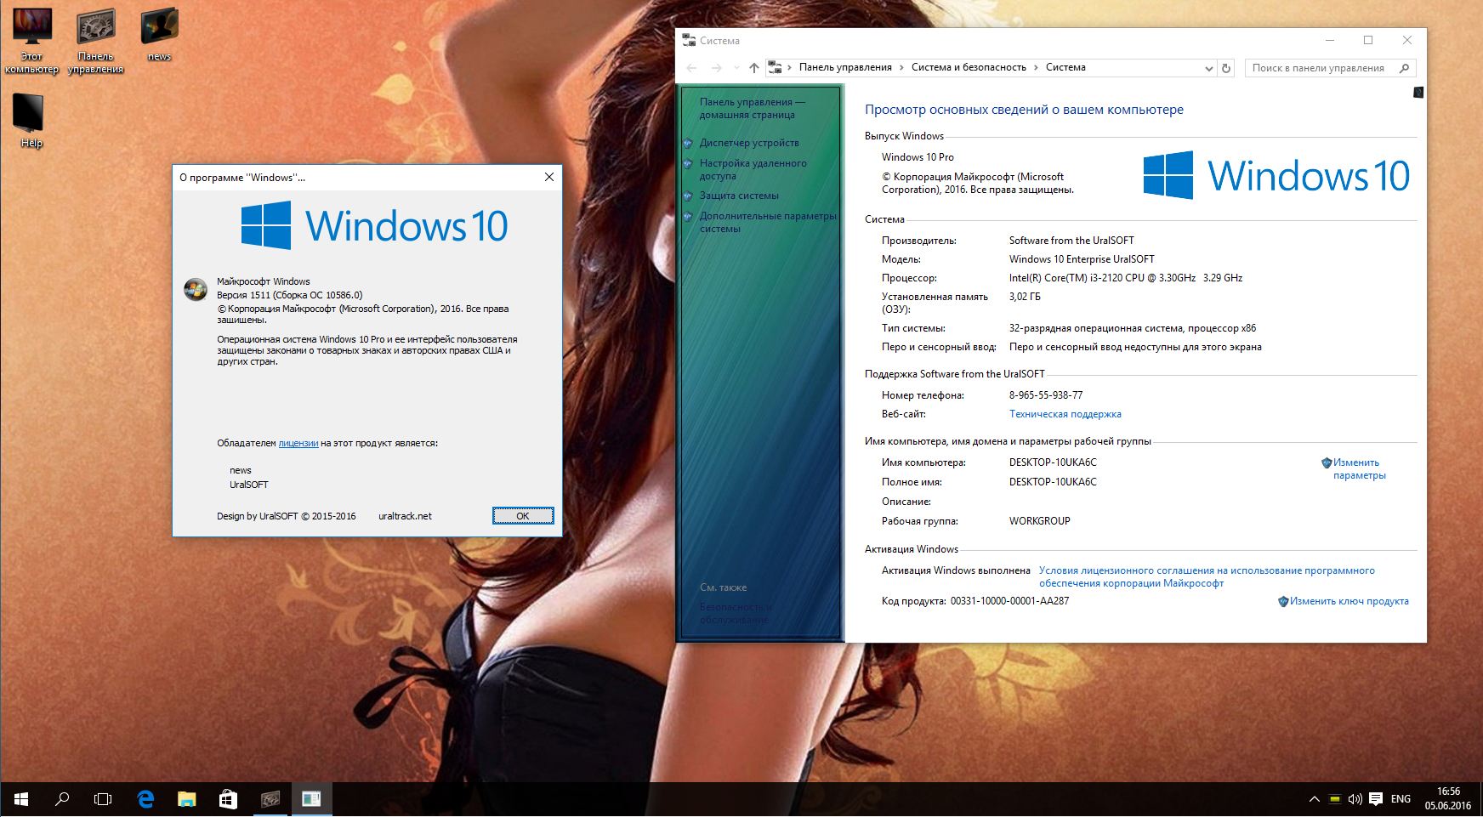Launch Microsoft Edge from the taskbar
The image size is (1483, 817).
click(145, 799)
